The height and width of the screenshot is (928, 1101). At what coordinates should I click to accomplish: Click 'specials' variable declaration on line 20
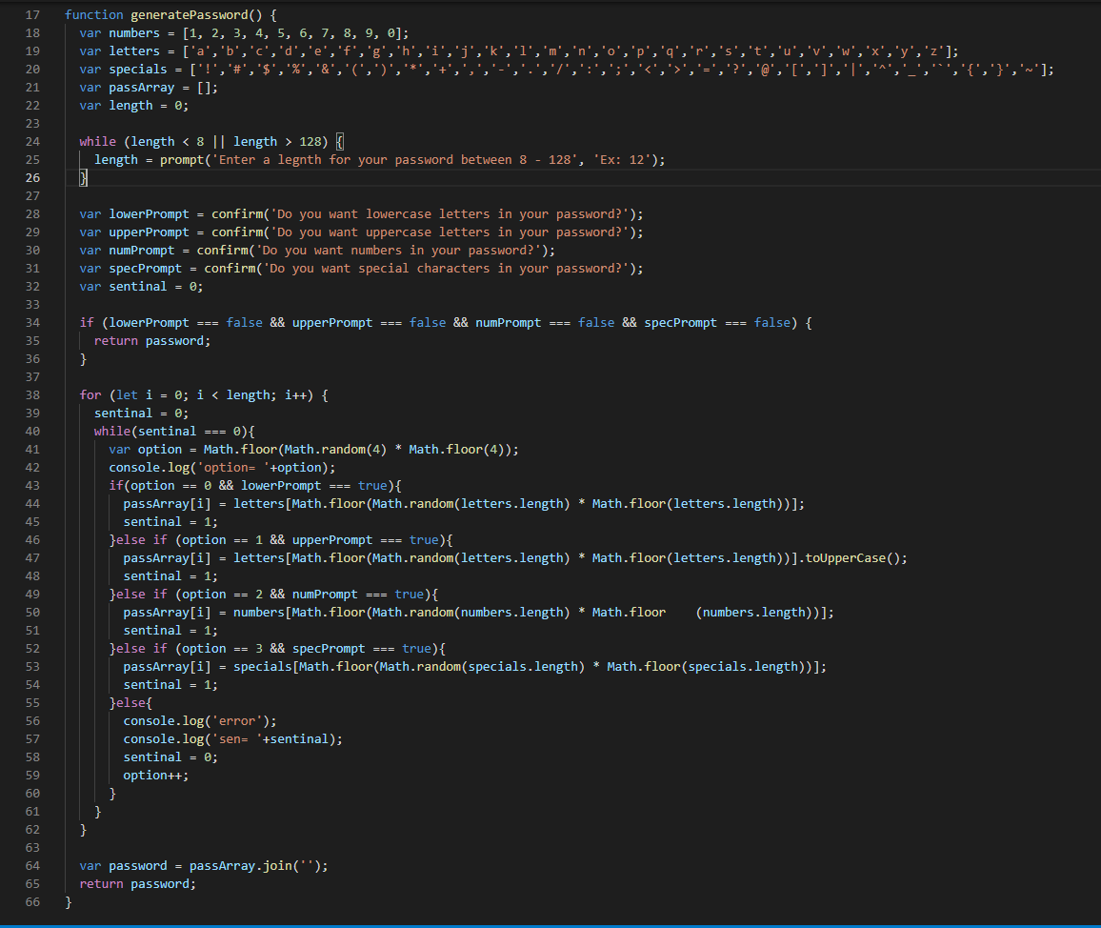coord(137,69)
